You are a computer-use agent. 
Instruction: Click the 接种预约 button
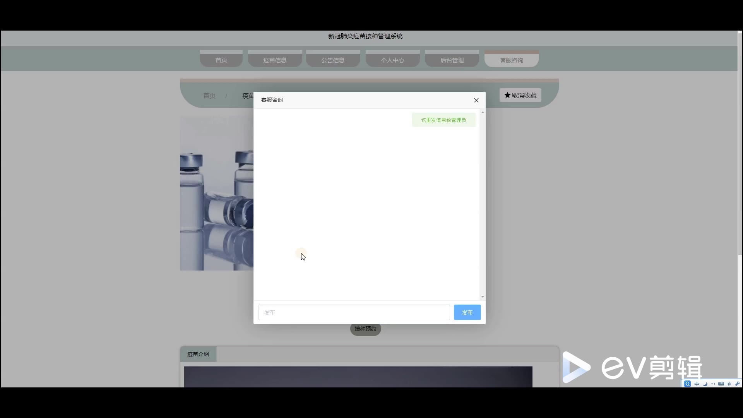pos(365,329)
